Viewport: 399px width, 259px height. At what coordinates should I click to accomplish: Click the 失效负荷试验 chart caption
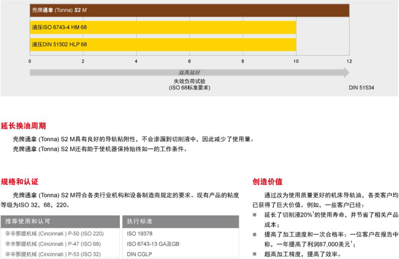point(189,82)
